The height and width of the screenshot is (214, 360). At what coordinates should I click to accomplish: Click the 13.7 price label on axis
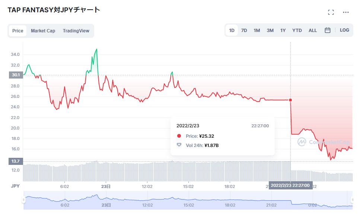(16, 161)
